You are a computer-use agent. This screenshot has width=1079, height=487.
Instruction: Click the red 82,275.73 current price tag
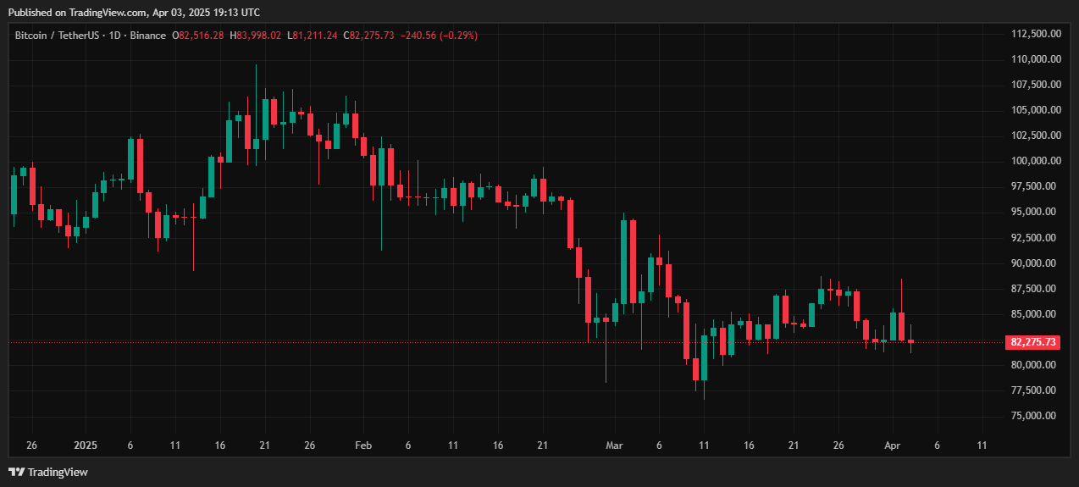pyautogui.click(x=1032, y=342)
